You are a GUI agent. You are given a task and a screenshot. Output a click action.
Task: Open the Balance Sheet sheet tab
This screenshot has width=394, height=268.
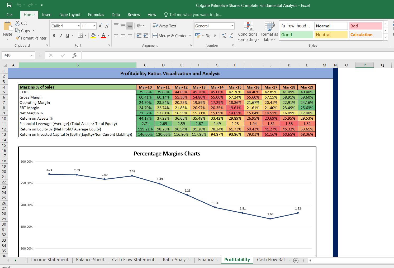pos(90,260)
